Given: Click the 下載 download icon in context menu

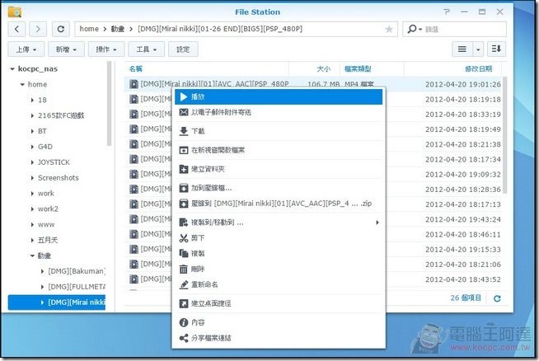Looking at the screenshot, I should coord(184,131).
